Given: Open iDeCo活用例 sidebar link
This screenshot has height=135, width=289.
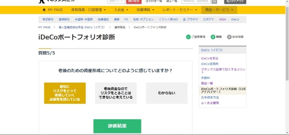Looking at the screenshot, I should click(210, 64).
